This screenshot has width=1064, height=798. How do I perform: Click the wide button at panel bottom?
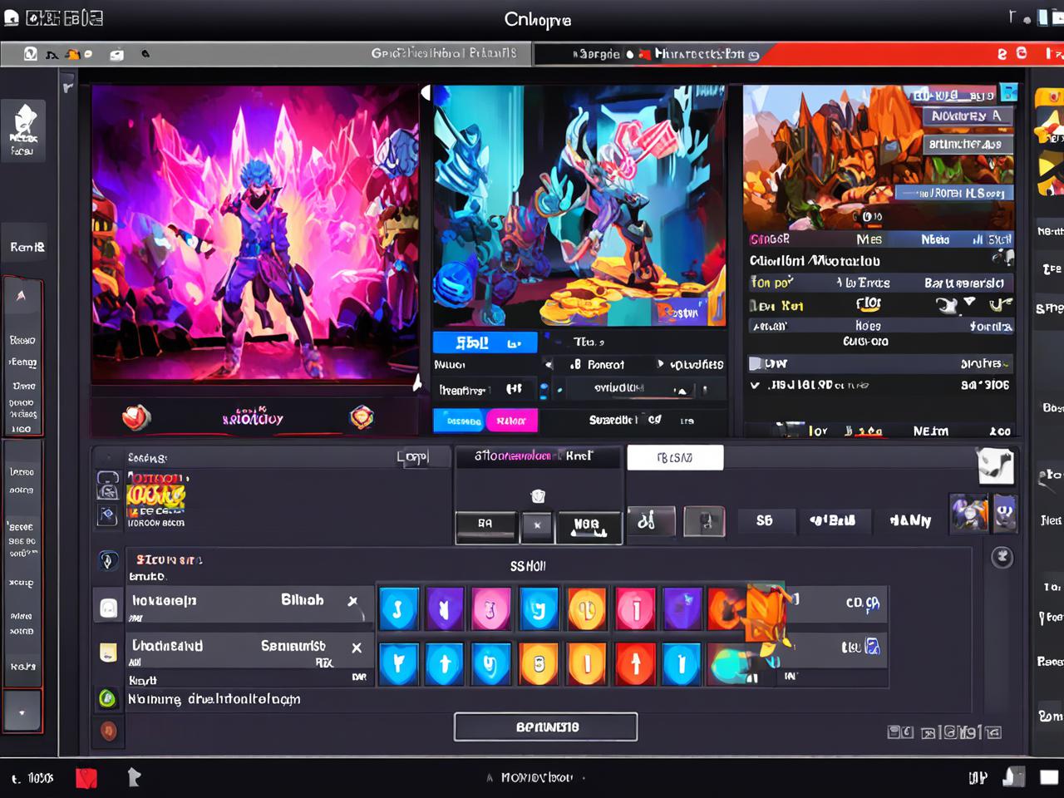click(x=546, y=727)
